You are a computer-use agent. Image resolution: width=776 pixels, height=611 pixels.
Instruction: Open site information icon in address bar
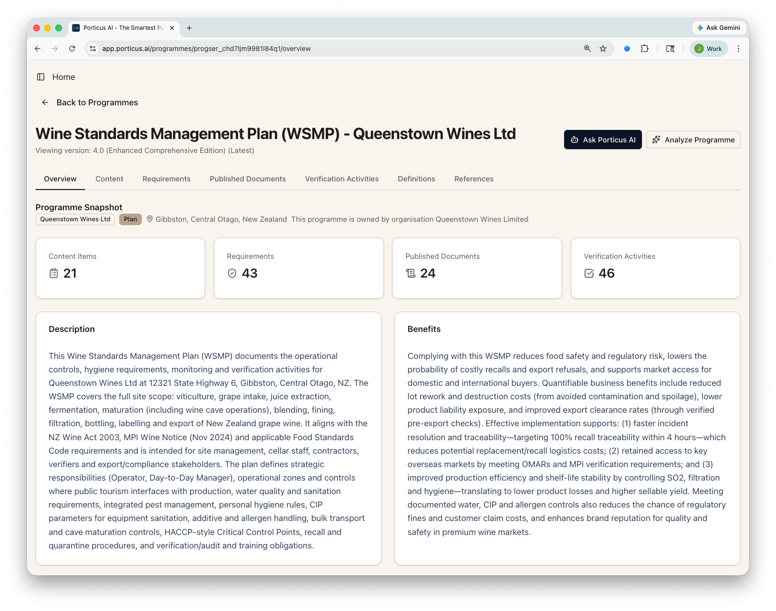click(93, 49)
